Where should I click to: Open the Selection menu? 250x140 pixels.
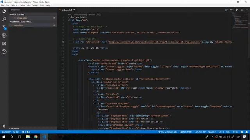(x=15, y=5)
